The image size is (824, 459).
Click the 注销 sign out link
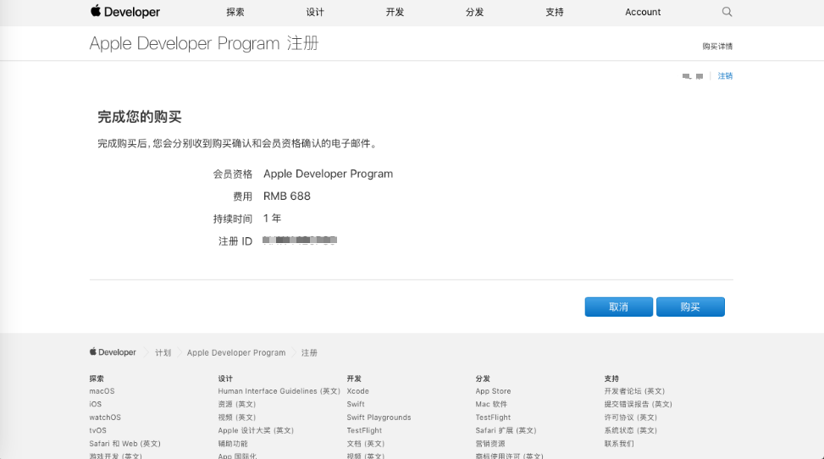[x=725, y=76]
